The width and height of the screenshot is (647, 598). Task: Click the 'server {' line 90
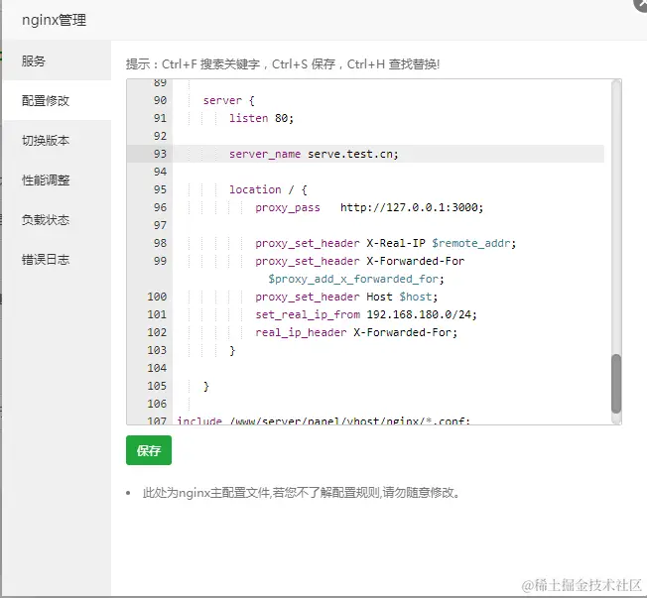click(228, 100)
